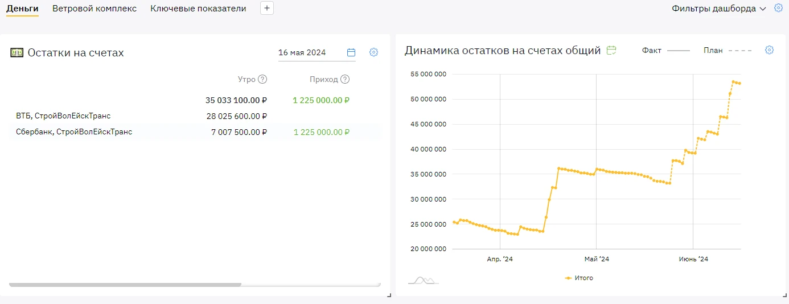Click the money icon beside Остатки на счетах
Image resolution: width=789 pixels, height=304 pixels.
pos(17,52)
